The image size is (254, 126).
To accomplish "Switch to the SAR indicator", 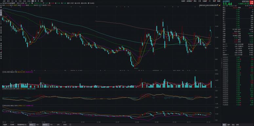I will [58, 125].
